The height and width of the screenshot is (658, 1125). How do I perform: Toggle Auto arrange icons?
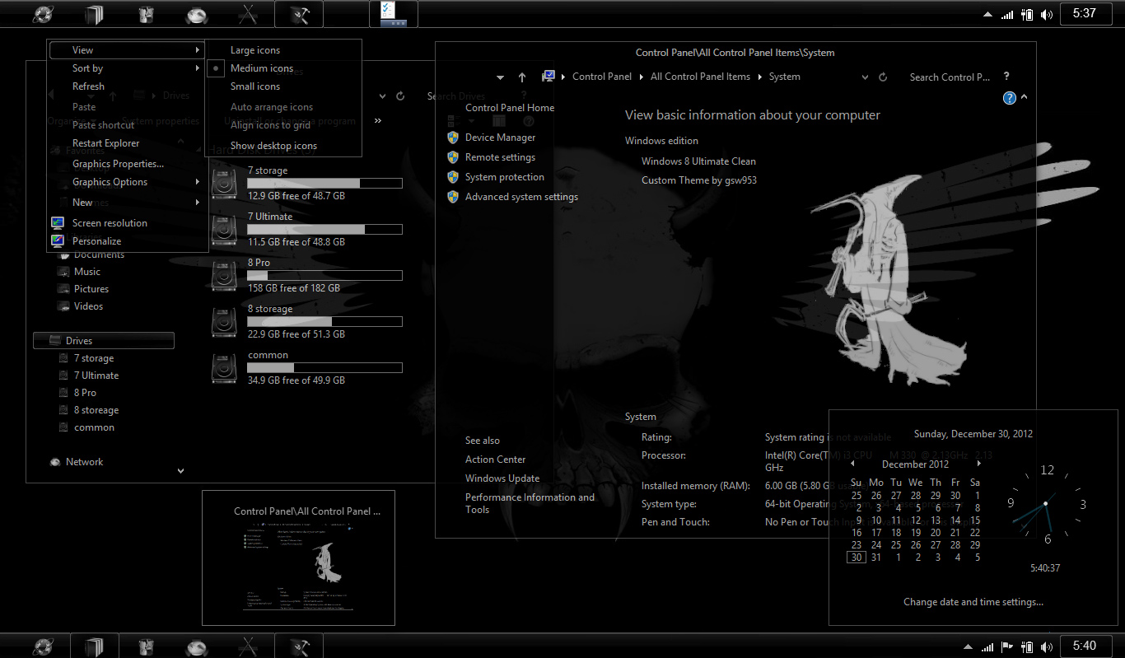click(272, 107)
